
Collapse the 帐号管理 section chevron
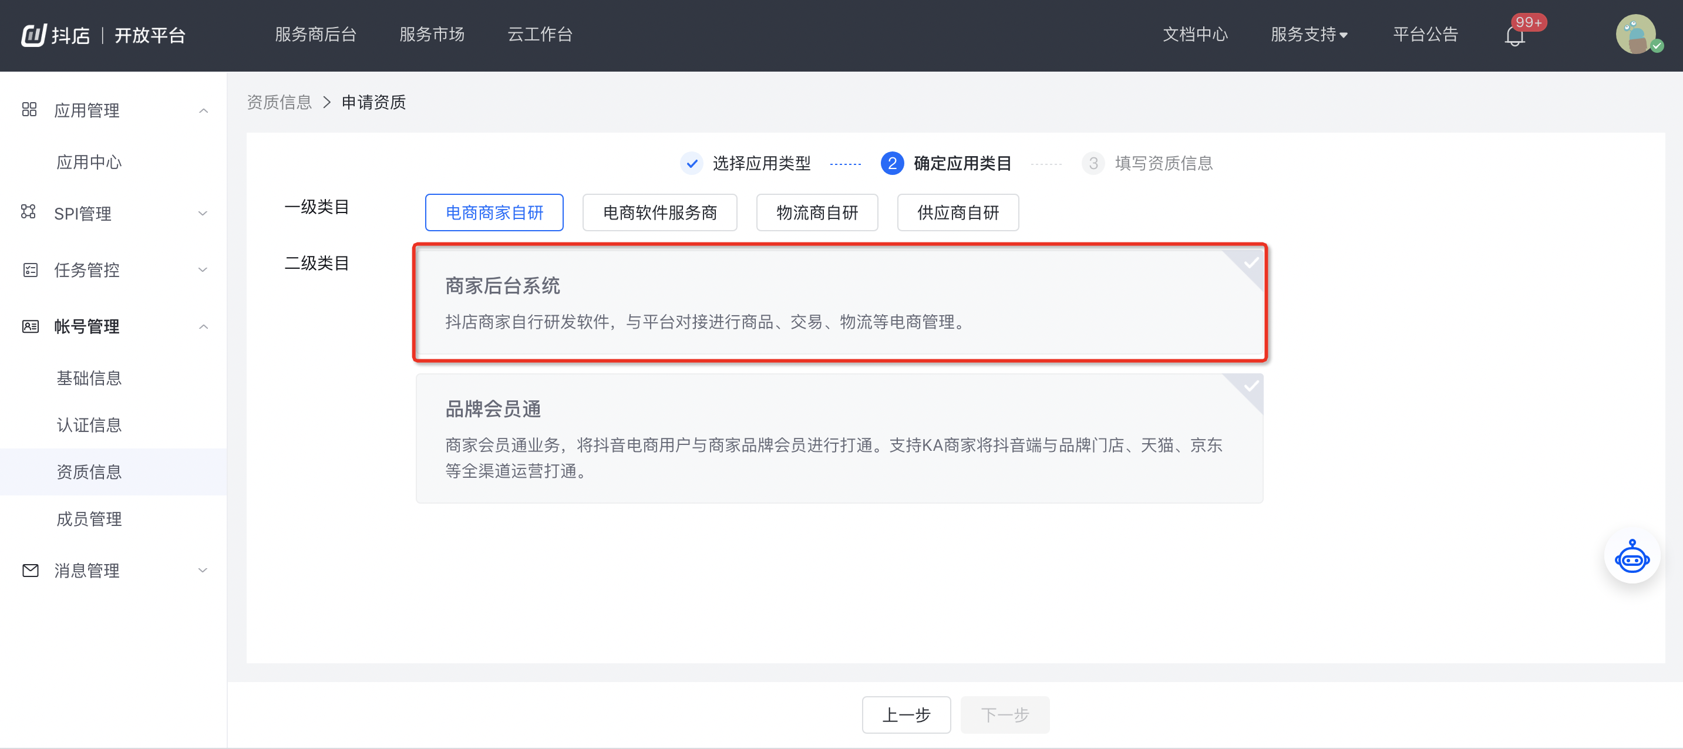[203, 326]
